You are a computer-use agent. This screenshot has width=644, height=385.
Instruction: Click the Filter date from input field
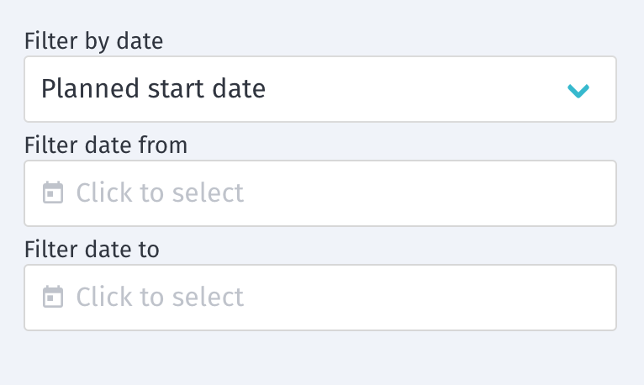319,193
